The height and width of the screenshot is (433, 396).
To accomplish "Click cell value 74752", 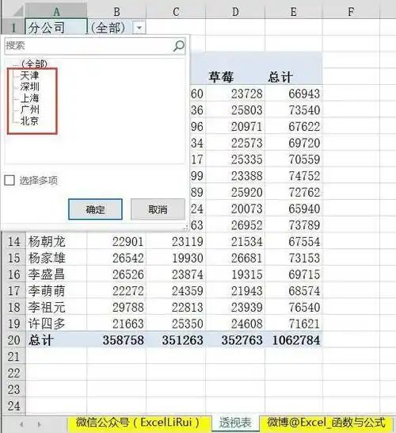I will [294, 176].
